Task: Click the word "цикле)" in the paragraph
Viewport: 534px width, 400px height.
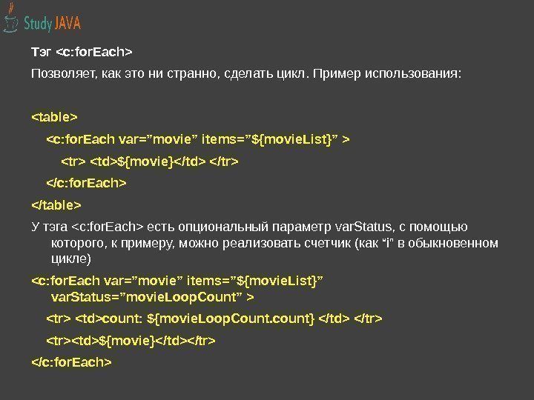Action: tap(70, 259)
